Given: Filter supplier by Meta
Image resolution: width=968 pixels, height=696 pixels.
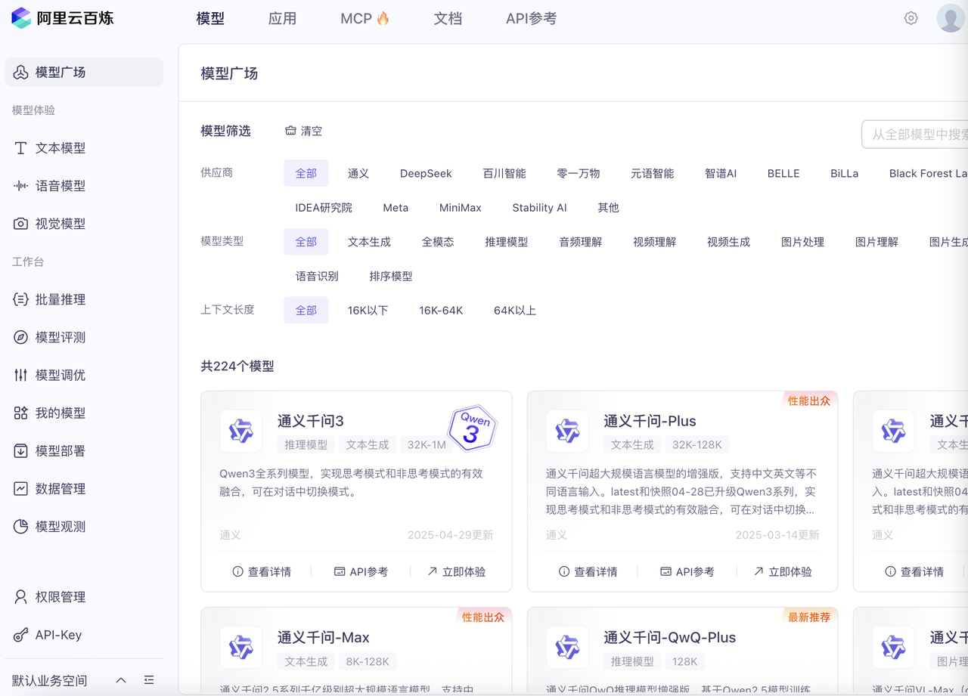Looking at the screenshot, I should pyautogui.click(x=396, y=208).
